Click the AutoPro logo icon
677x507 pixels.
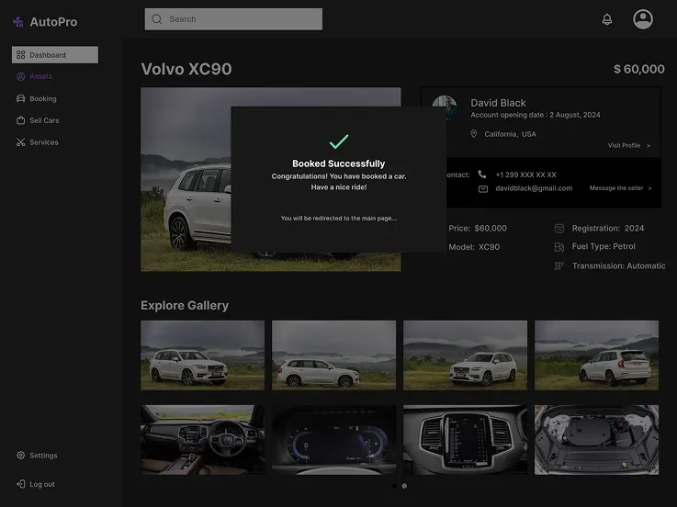click(x=18, y=22)
